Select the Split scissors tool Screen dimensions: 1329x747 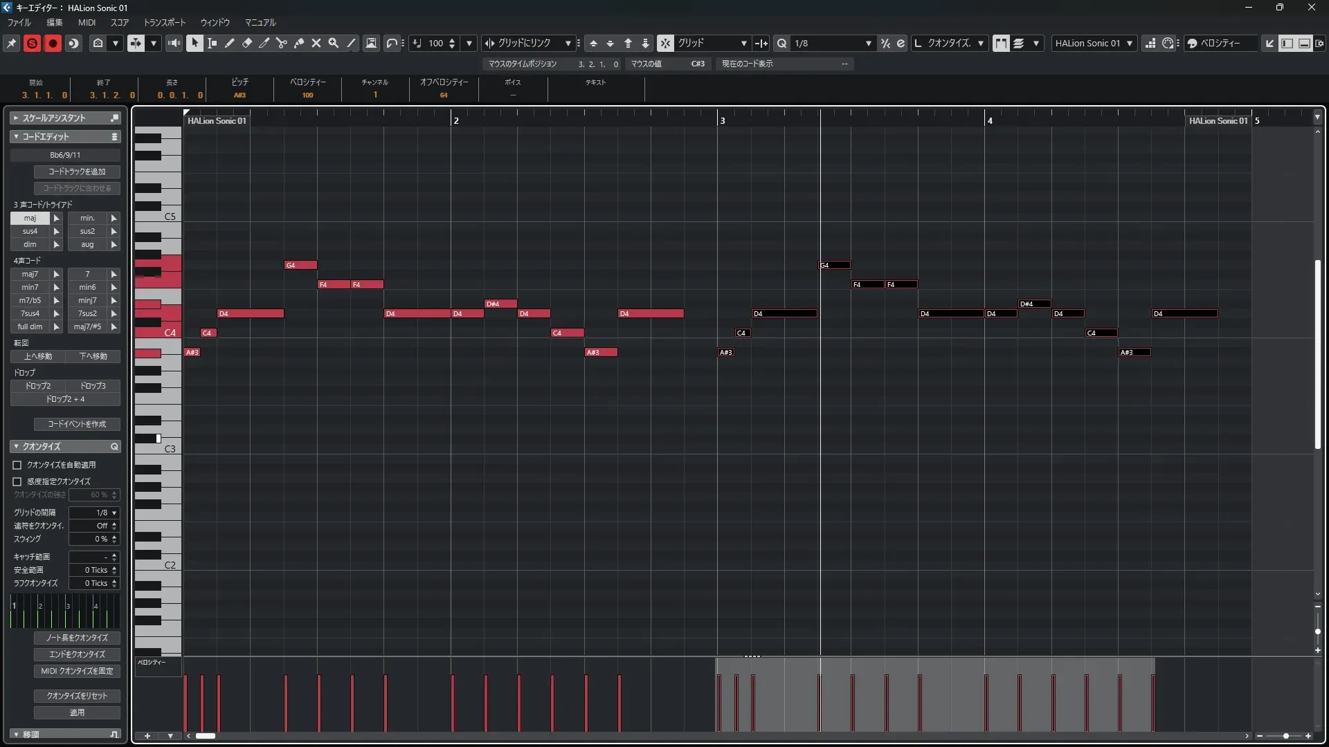(282, 43)
